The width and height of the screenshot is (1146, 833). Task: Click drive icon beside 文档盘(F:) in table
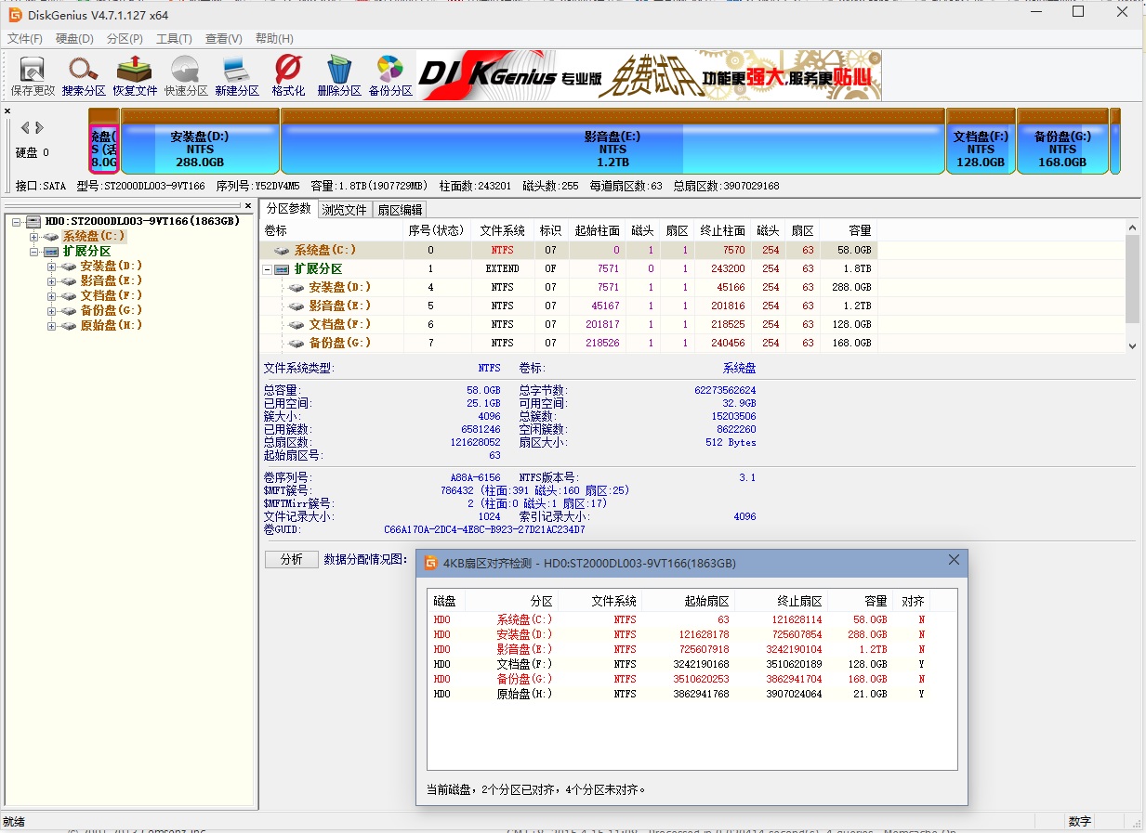(x=296, y=324)
